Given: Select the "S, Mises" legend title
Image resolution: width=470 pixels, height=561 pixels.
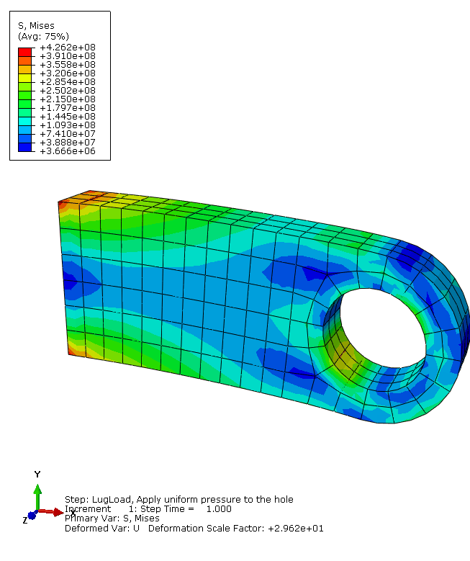Looking at the screenshot, I should [36, 26].
